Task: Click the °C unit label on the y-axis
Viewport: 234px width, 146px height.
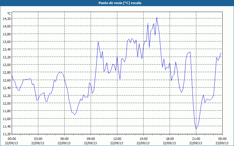Action: pyautogui.click(x=9, y=13)
